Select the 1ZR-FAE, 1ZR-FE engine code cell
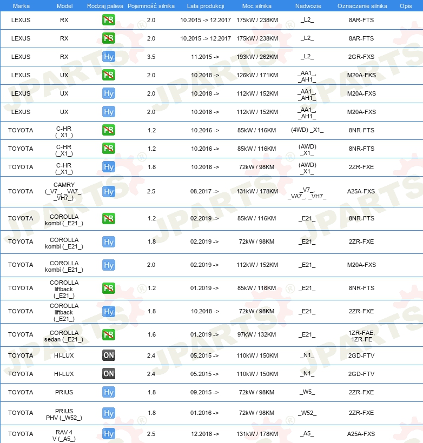 click(x=361, y=336)
